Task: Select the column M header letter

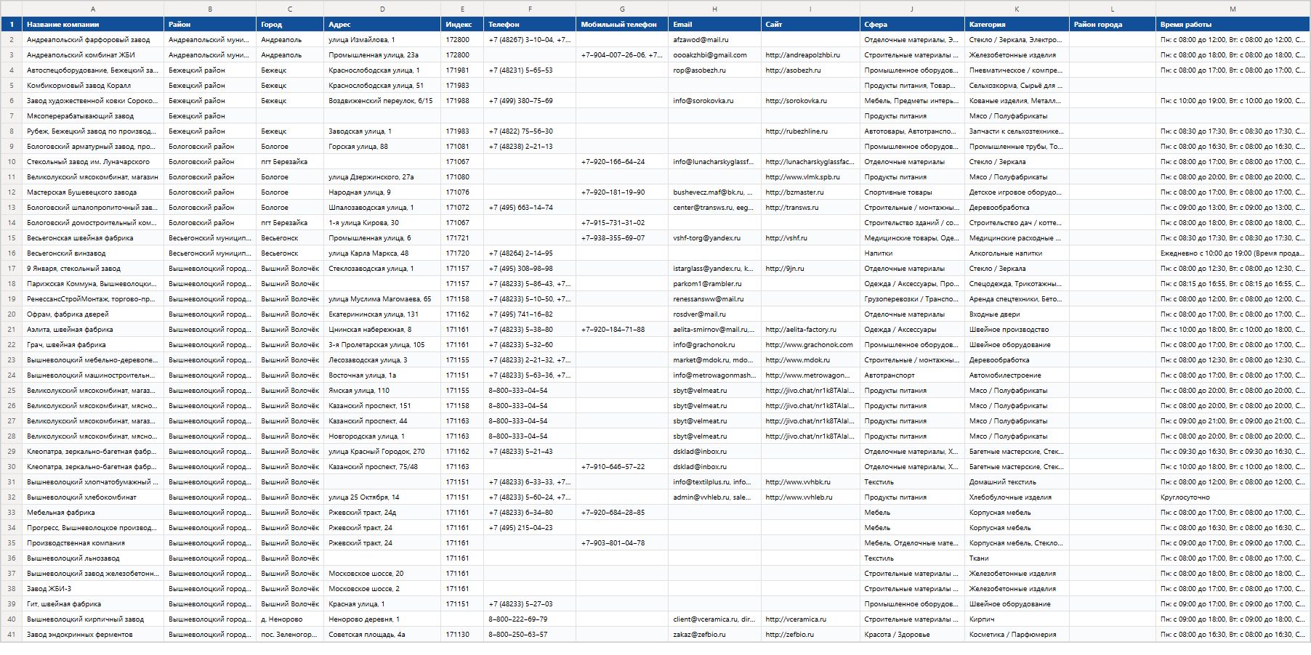Action: 1233,9
